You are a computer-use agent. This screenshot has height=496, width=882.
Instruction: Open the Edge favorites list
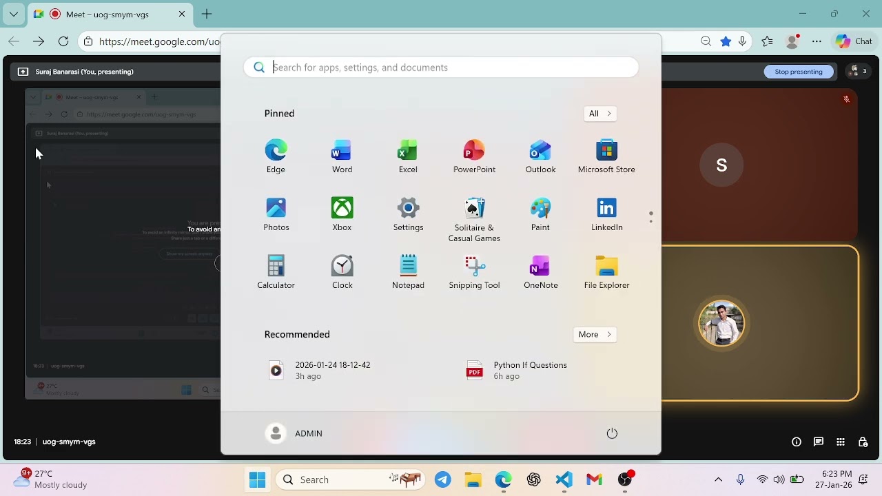pyautogui.click(x=768, y=41)
